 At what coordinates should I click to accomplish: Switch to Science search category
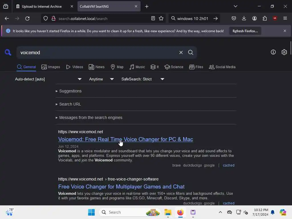coord(174,67)
